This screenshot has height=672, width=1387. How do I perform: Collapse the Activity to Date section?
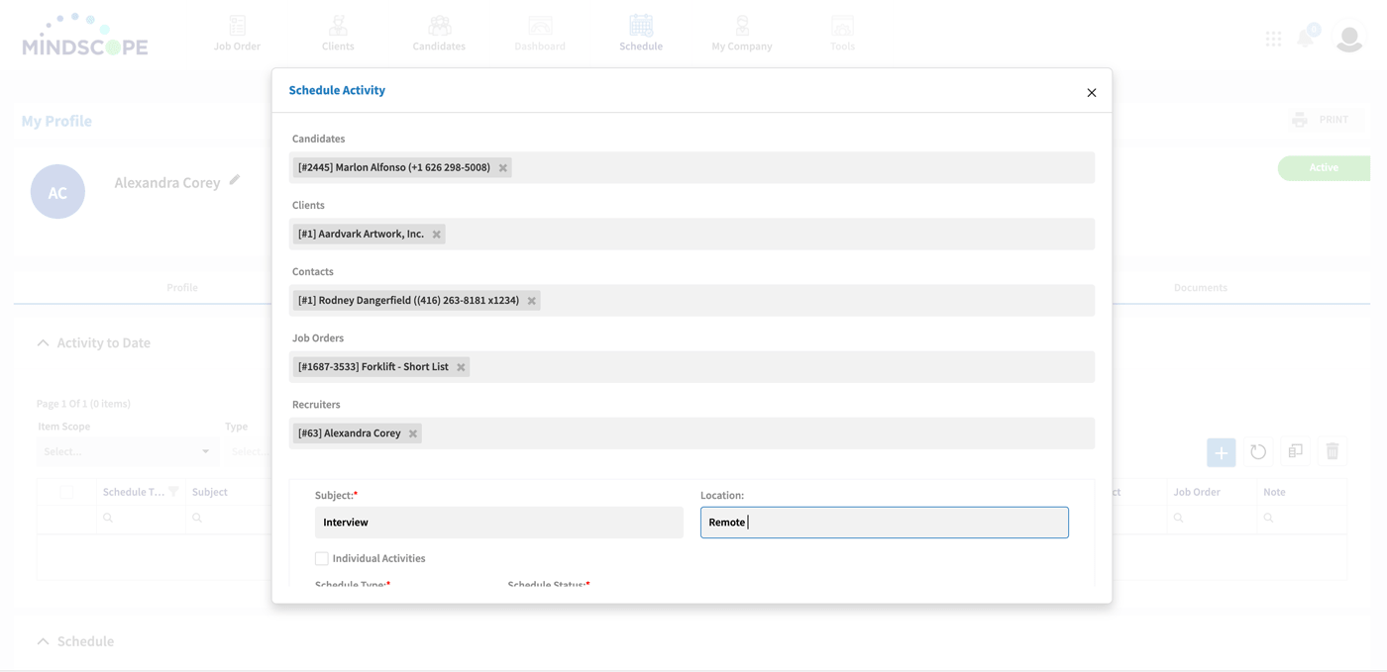tap(43, 343)
